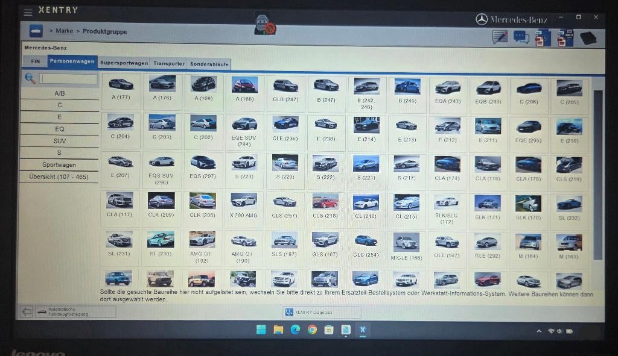Image resolution: width=618 pixels, height=356 pixels.
Task: Click the Marke breadcrumb link
Action: [x=65, y=31]
